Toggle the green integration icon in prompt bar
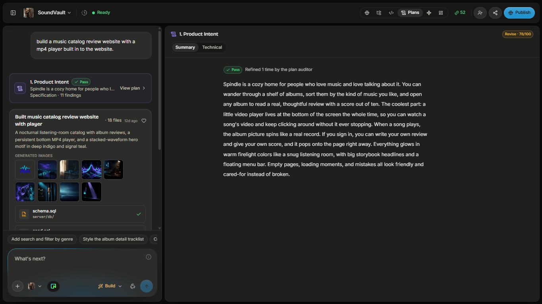This screenshot has height=304, width=542. 53,286
